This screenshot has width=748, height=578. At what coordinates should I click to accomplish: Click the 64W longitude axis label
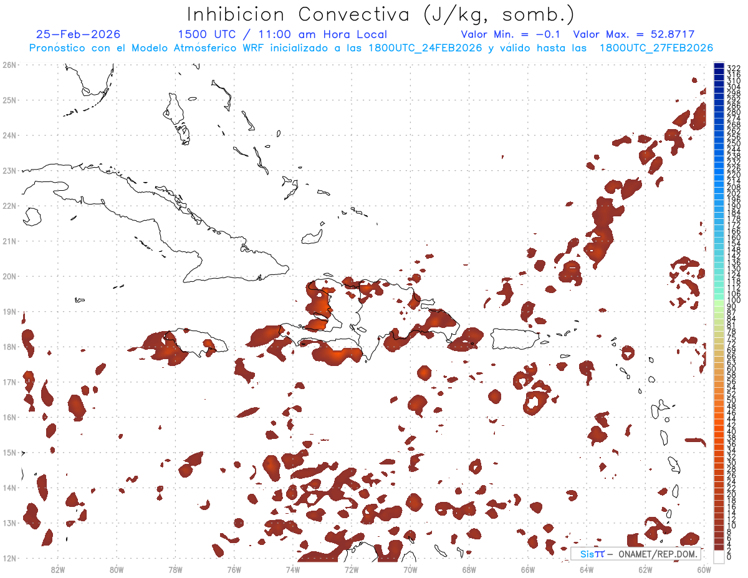pos(587,569)
